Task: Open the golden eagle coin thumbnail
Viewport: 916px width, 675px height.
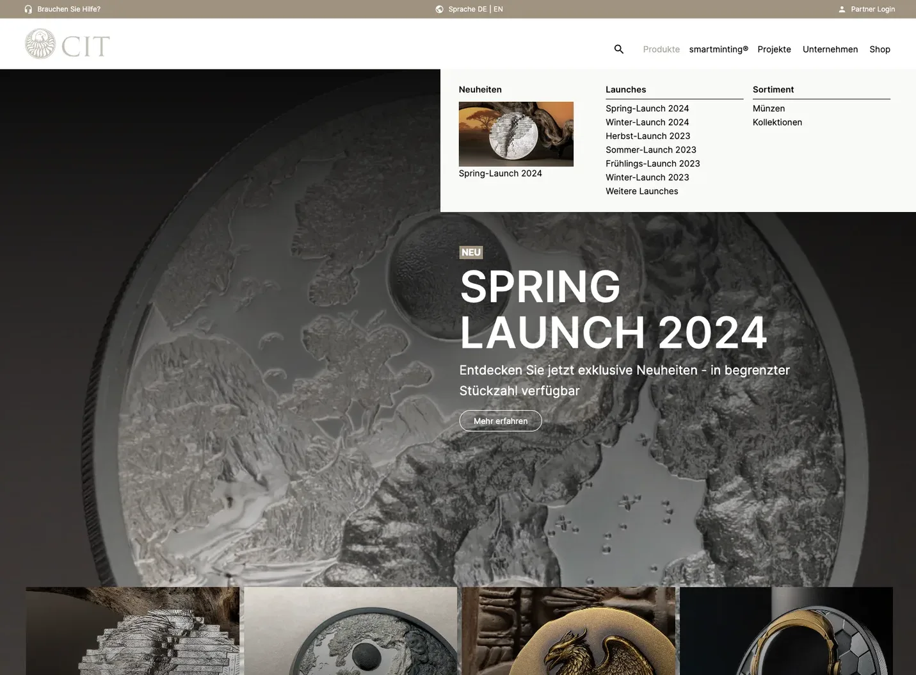Action: (x=568, y=631)
